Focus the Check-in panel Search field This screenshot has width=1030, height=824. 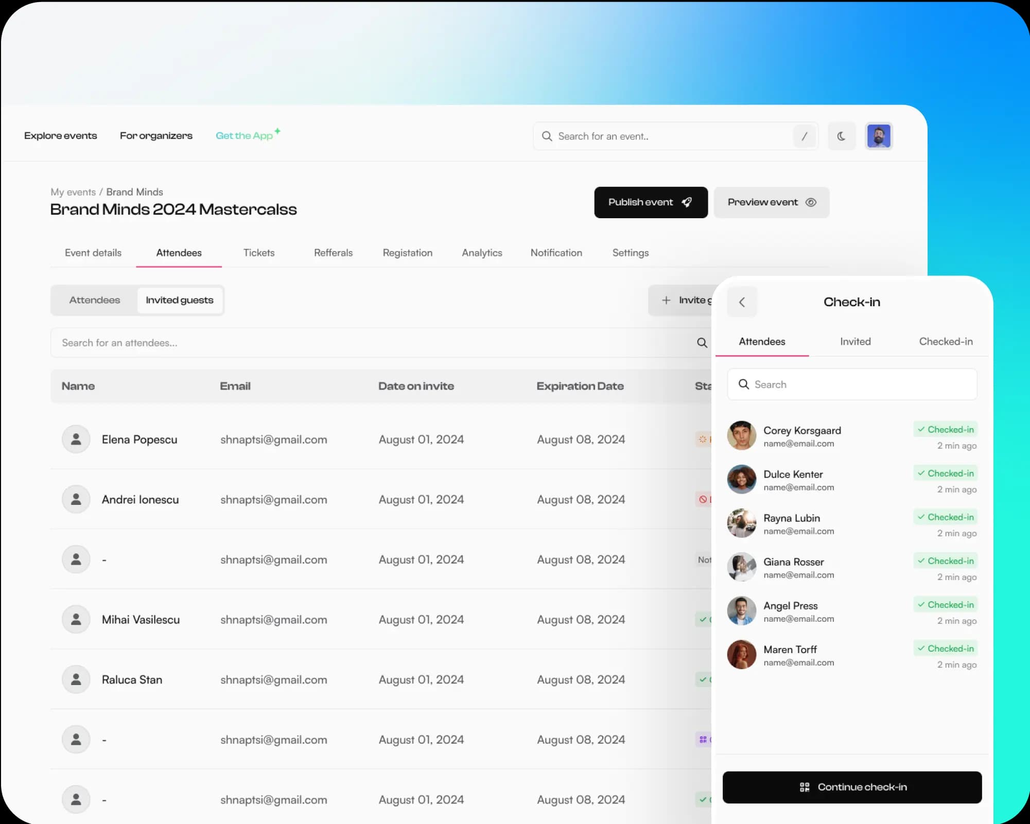[852, 384]
